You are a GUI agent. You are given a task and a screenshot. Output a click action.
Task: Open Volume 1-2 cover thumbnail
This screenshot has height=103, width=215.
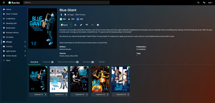coord(38,79)
